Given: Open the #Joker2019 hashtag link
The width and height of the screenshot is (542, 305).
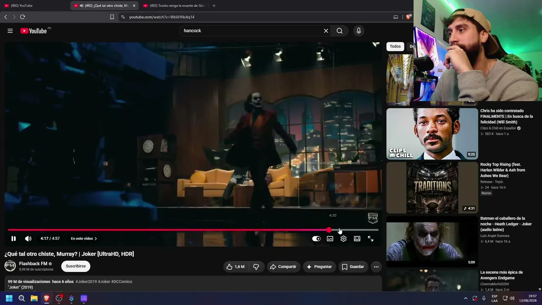Looking at the screenshot, I should point(86,282).
